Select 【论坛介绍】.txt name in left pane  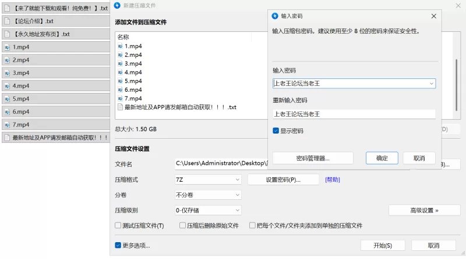point(33,21)
